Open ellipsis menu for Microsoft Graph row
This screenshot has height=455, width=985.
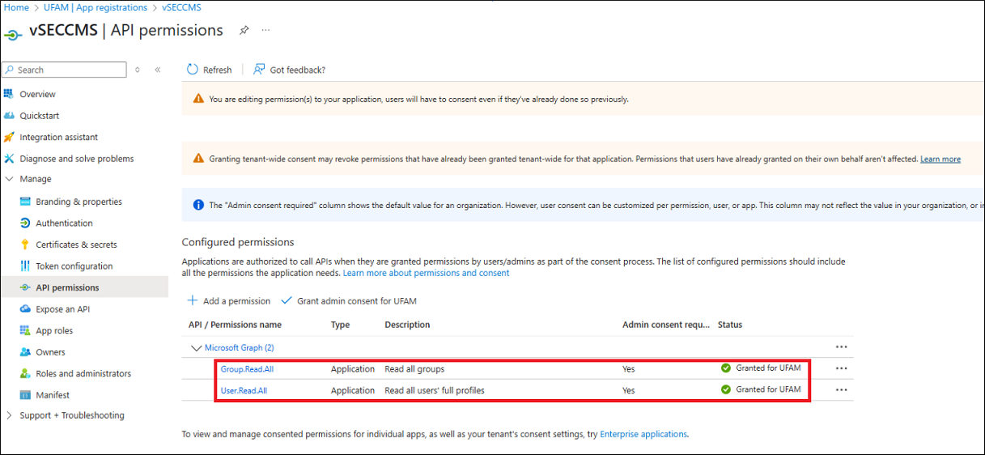point(842,347)
